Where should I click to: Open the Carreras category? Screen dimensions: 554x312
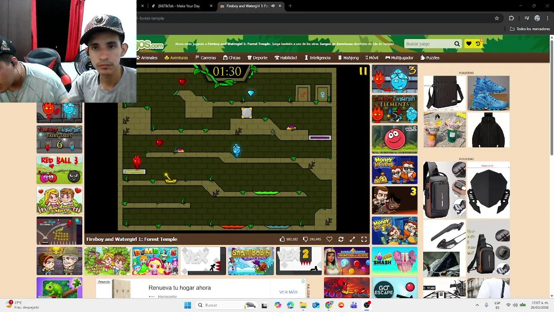(206, 58)
